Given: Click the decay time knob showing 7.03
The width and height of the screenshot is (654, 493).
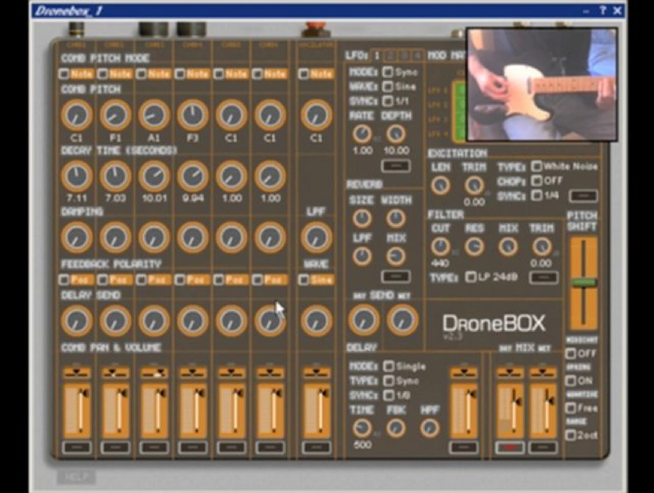Looking at the screenshot, I should click(x=115, y=176).
